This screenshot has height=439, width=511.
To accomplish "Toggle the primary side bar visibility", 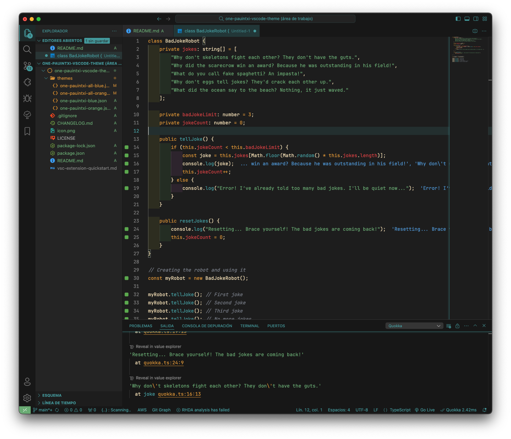I will point(458,19).
